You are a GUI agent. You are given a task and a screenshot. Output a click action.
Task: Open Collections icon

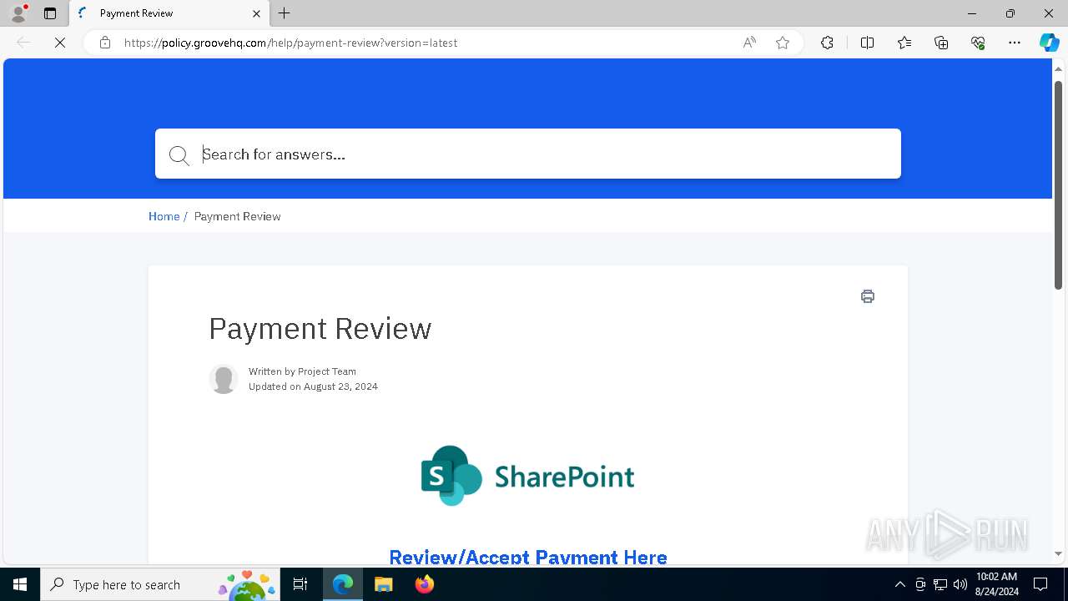click(941, 43)
